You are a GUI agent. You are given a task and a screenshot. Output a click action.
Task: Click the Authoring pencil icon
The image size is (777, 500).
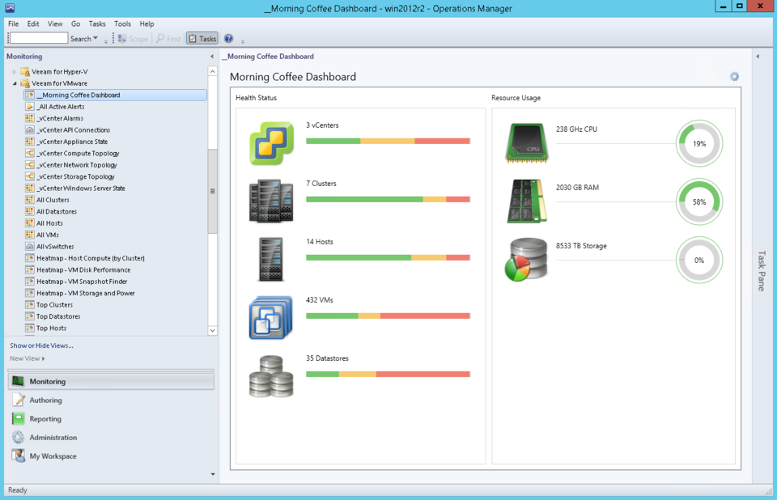click(19, 400)
